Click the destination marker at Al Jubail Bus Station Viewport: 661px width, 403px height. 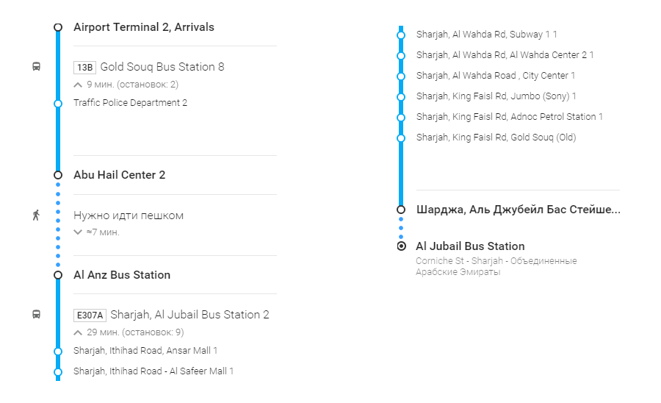click(401, 246)
